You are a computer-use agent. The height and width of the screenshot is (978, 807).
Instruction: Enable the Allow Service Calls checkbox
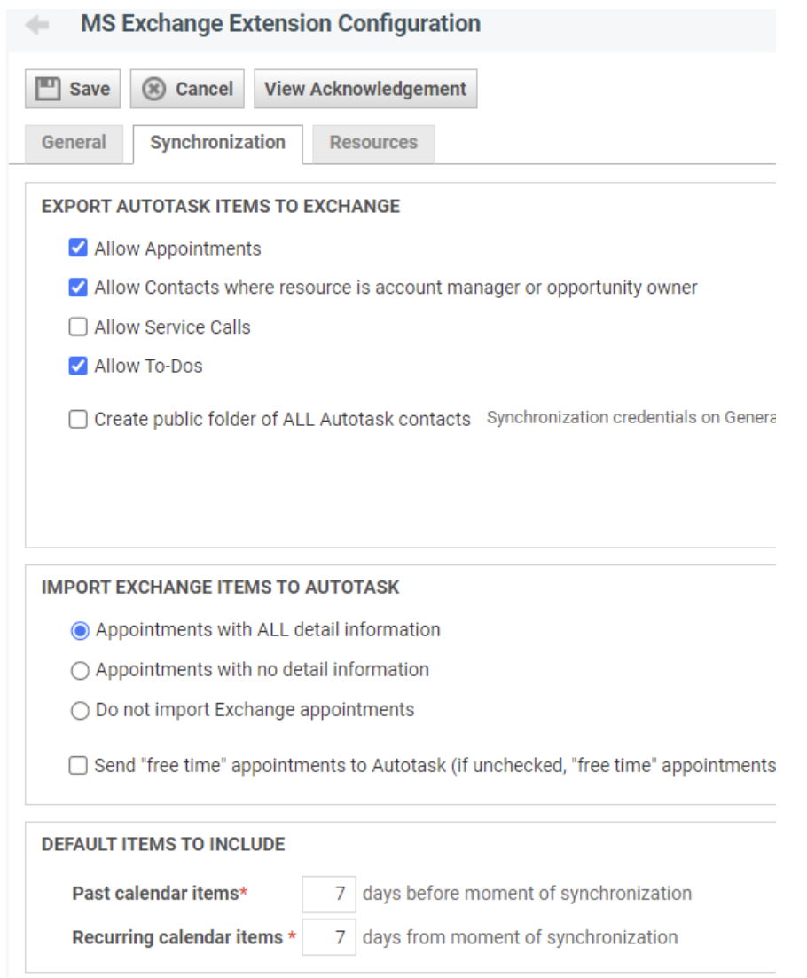coord(78,327)
